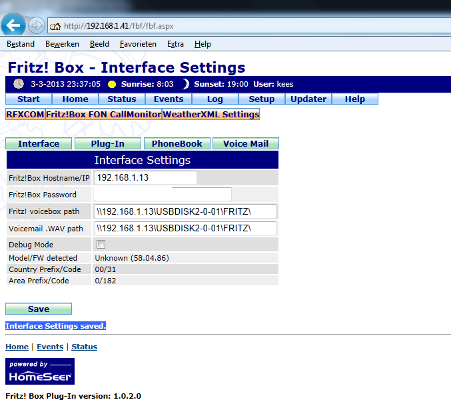Click the moon icon next to Sunset
Image resolution: width=451 pixels, height=402 pixels.
[x=186, y=84]
